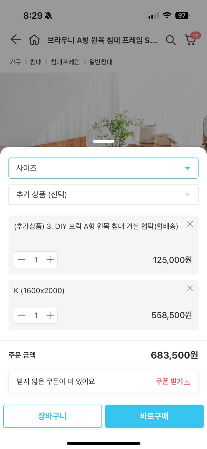Add items to cart with 장바구니 button
The width and height of the screenshot is (207, 449).
click(x=52, y=416)
